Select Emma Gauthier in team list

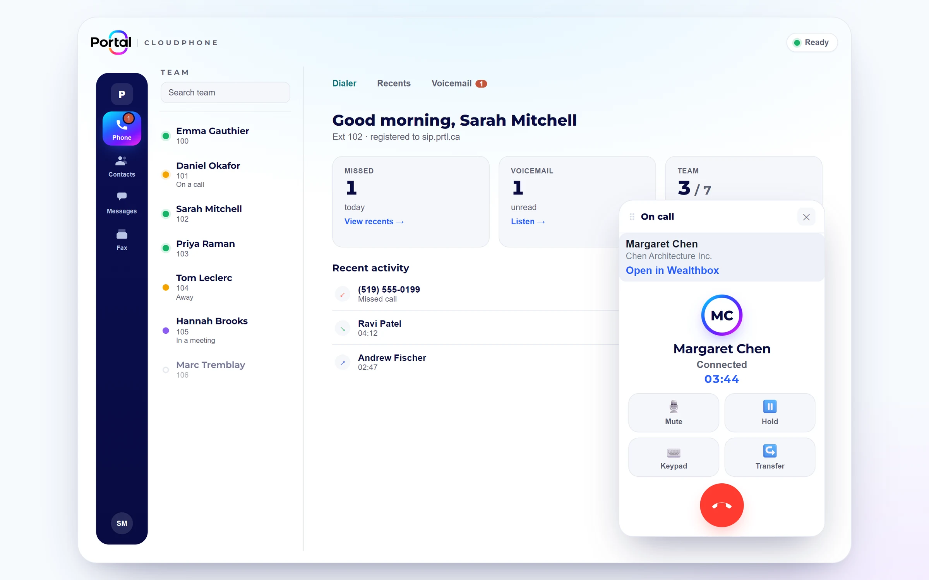pyautogui.click(x=225, y=135)
